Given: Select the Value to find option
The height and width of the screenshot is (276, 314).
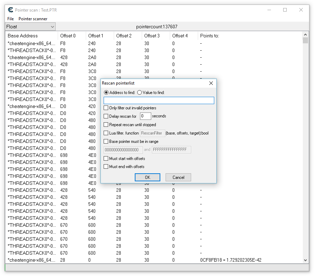Looking at the screenshot, I should click(x=139, y=93).
